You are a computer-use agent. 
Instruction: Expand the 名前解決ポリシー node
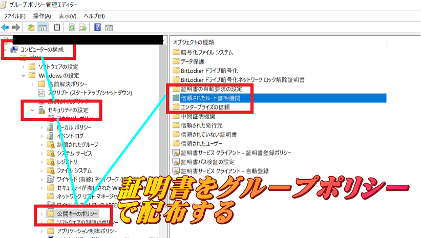[x=32, y=84]
